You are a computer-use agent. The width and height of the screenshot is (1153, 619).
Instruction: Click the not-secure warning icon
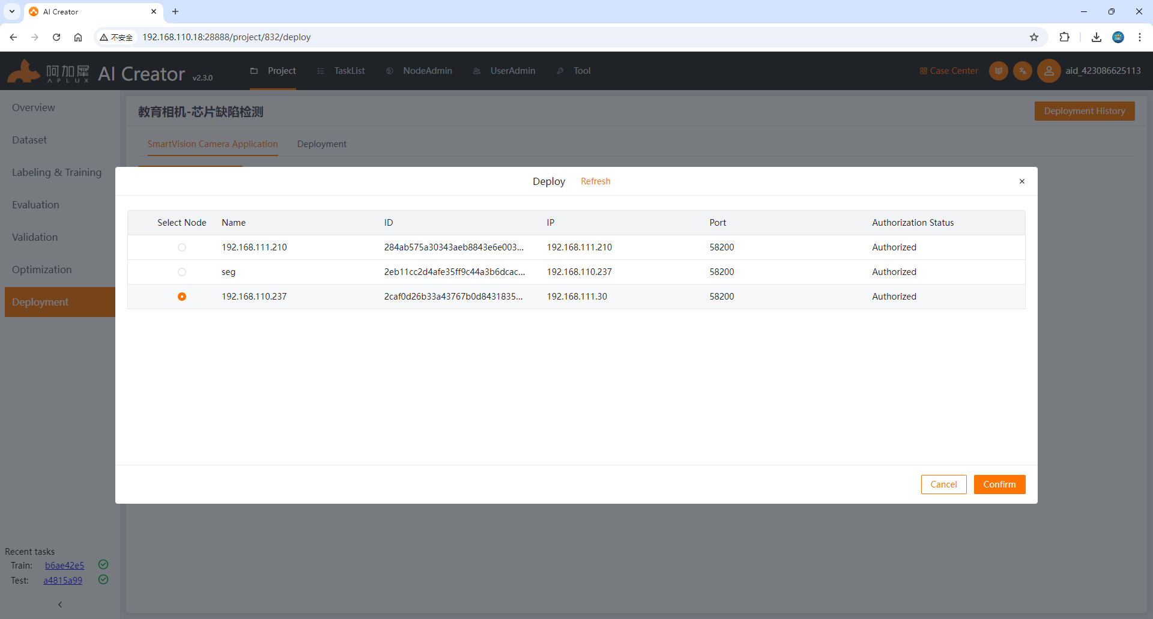104,37
